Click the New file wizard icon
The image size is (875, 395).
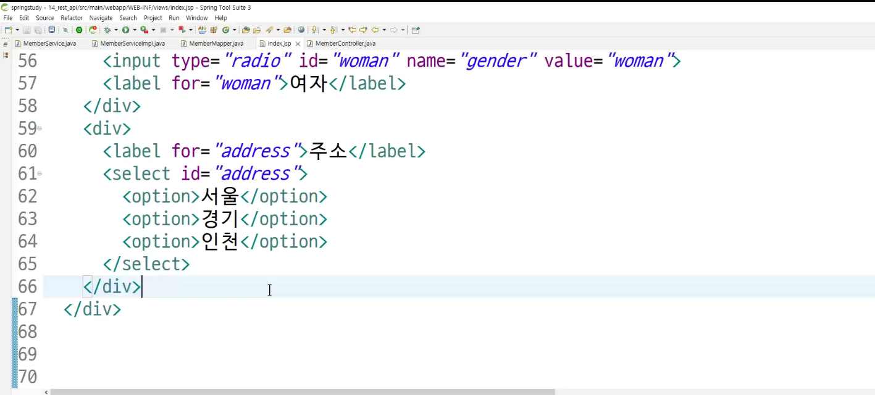click(8, 30)
